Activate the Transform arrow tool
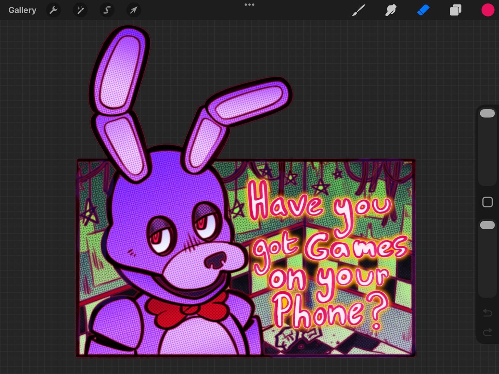The width and height of the screenshot is (499, 374). 133,10
